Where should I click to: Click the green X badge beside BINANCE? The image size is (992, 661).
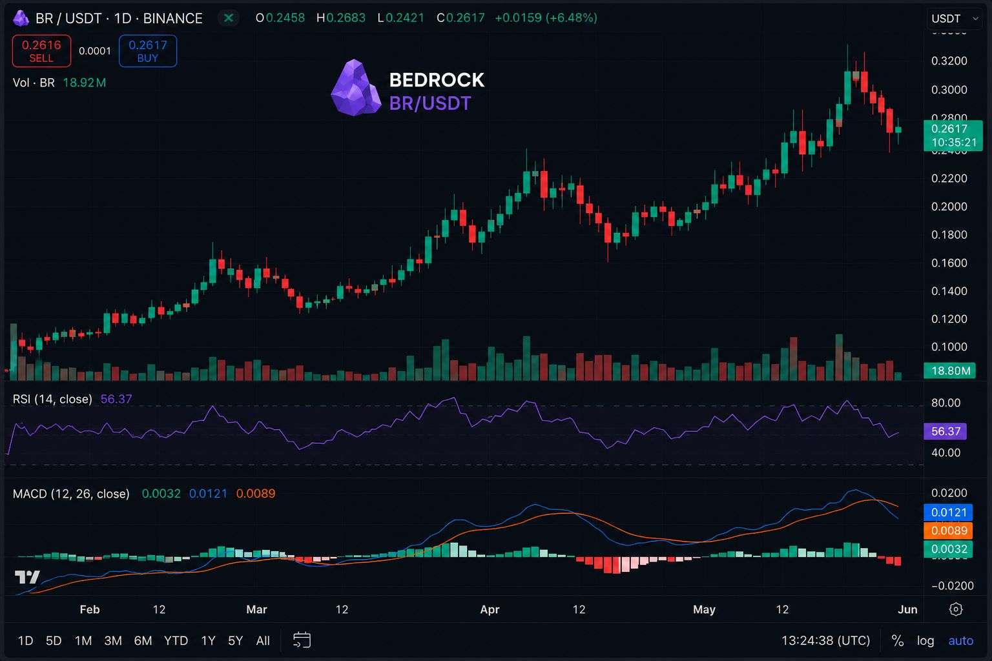point(228,18)
